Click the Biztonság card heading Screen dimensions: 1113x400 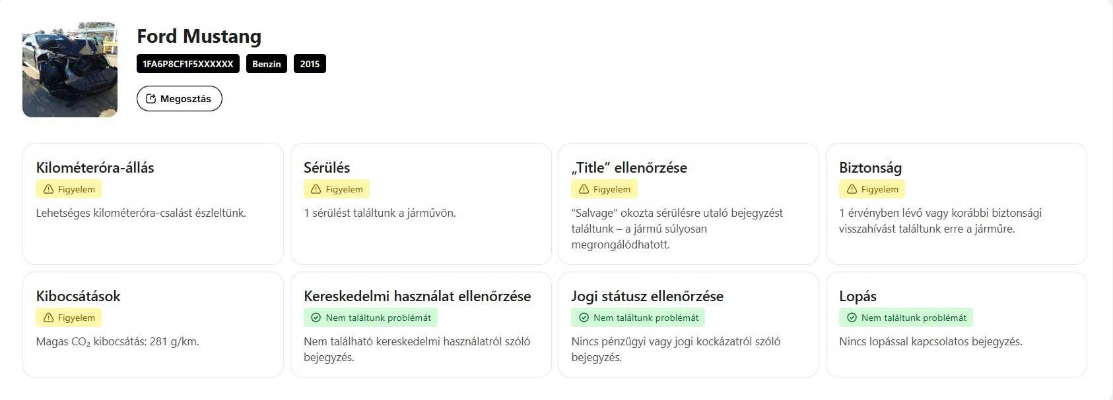pos(871,168)
